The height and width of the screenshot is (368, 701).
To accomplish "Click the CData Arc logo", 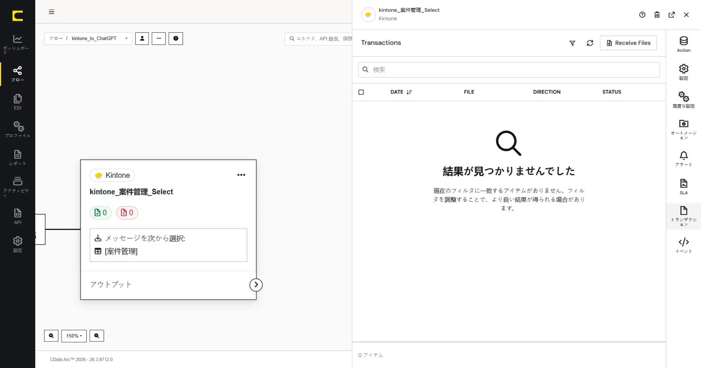I will coord(17,15).
